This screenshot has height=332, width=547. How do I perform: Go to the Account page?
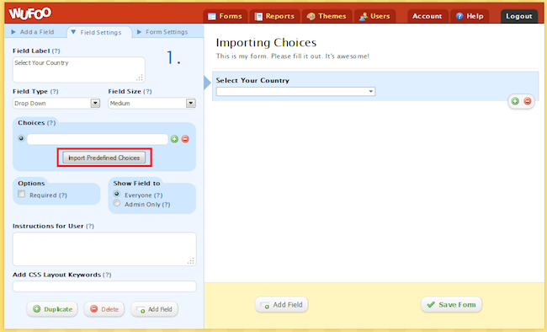coord(427,16)
